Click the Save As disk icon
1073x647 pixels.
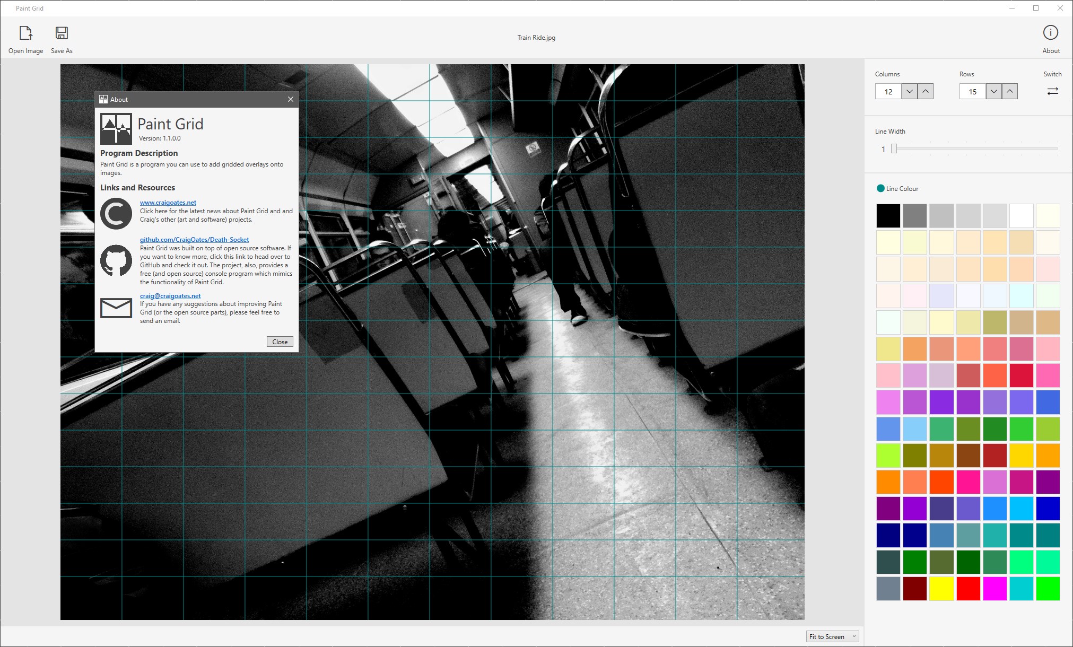click(62, 33)
